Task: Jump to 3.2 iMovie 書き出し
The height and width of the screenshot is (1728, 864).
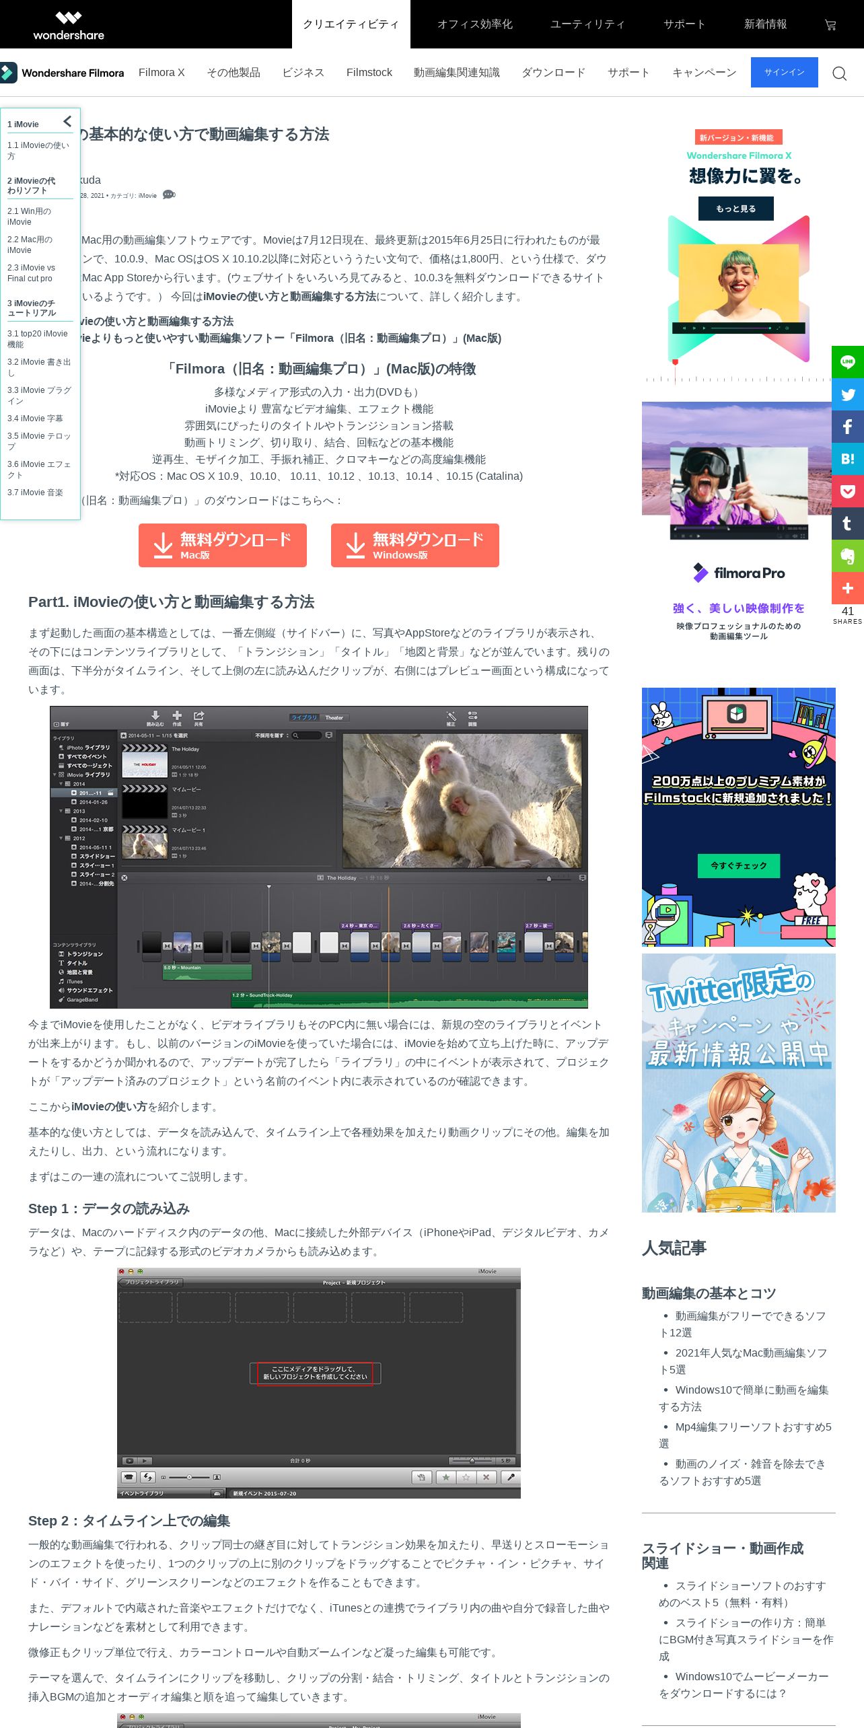Action: 39,367
